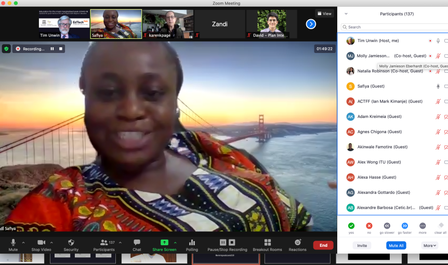Select the green 'yes' response
Viewport: 448px width, 265px height.
tap(351, 226)
